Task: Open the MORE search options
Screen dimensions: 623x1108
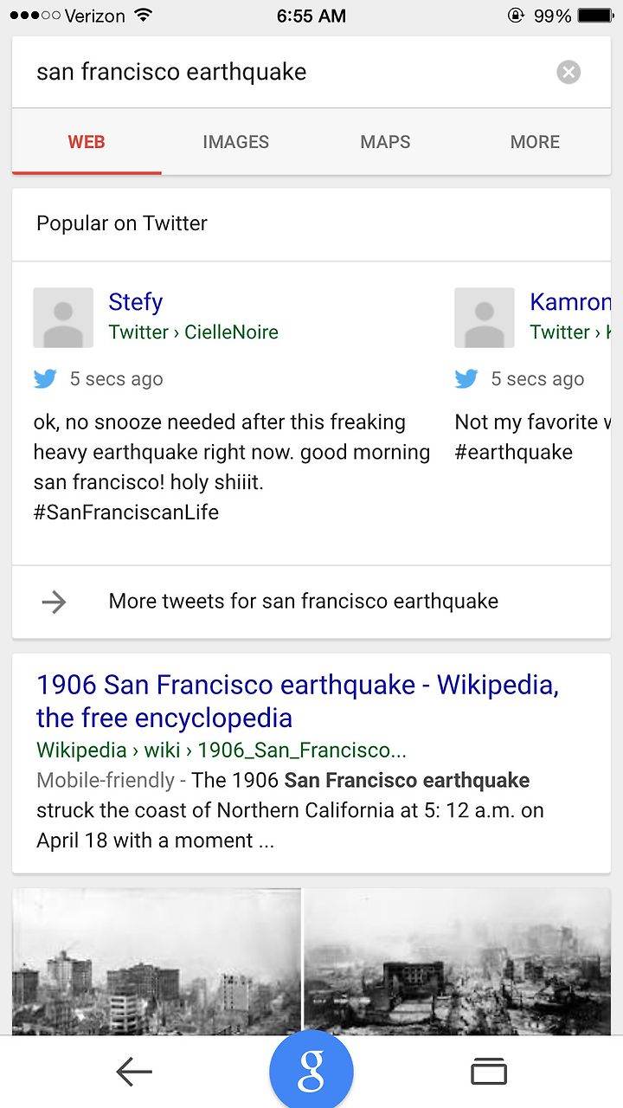Action: 535,142
